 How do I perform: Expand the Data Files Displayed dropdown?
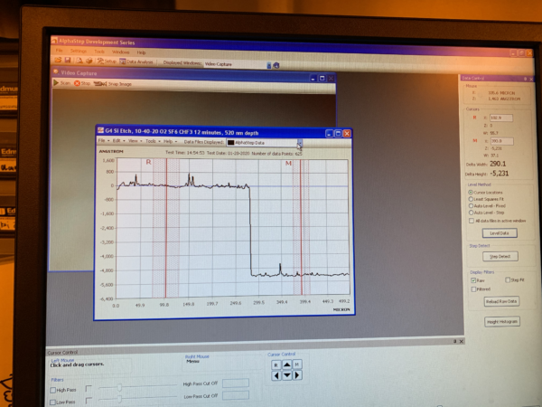300,143
